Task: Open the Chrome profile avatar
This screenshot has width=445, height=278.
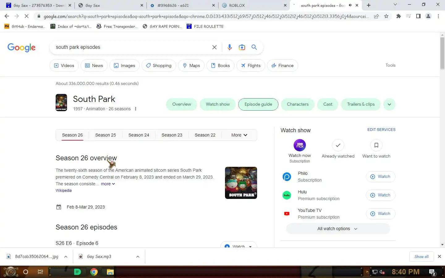Action: point(428,16)
